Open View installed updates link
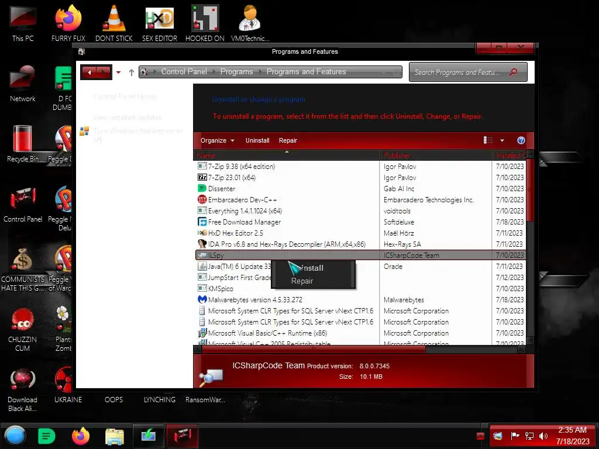Image resolution: width=599 pixels, height=449 pixels. 127,118
